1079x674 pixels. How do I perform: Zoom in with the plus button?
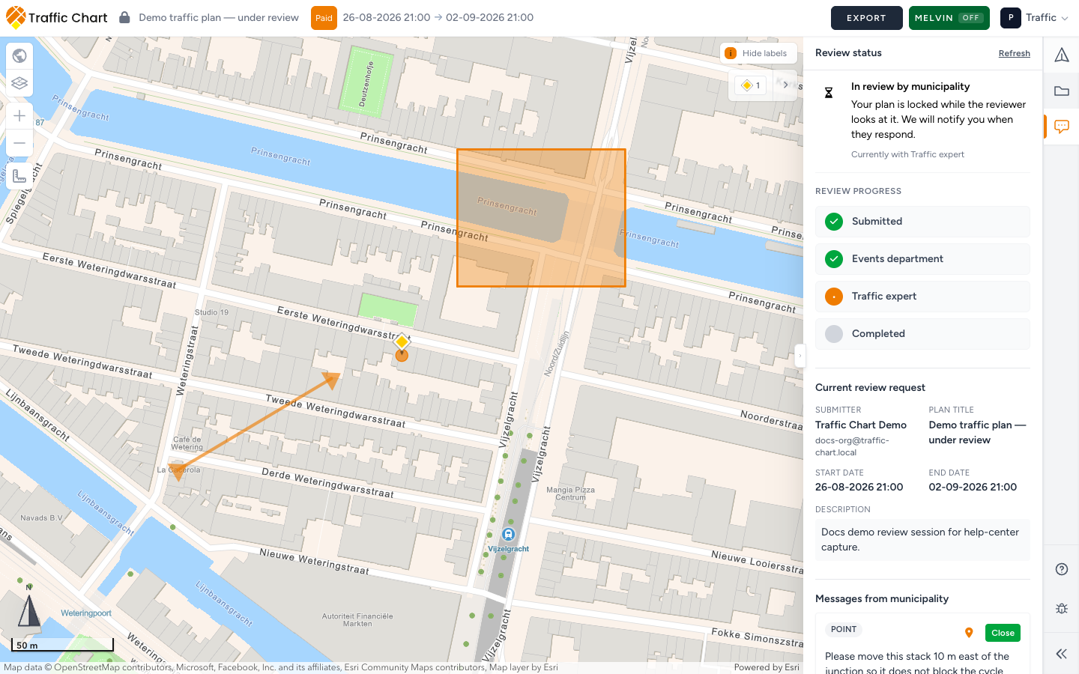point(19,115)
